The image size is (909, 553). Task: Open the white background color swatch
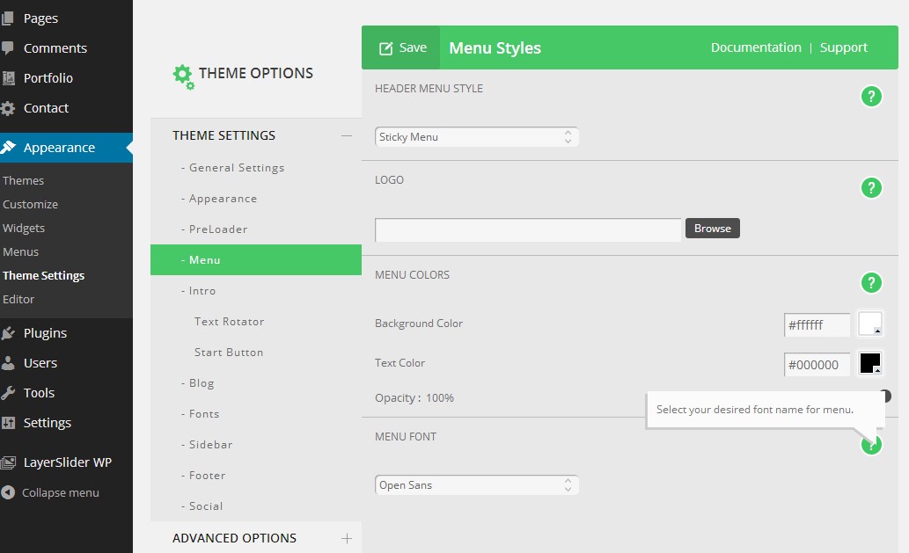coord(869,324)
